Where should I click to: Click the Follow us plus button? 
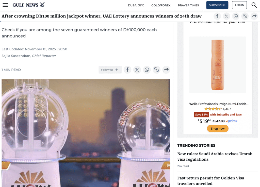click(x=110, y=70)
